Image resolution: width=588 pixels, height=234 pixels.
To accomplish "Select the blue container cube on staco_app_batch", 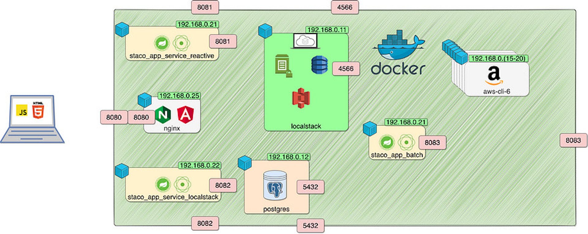I will pyautogui.click(x=370, y=129).
